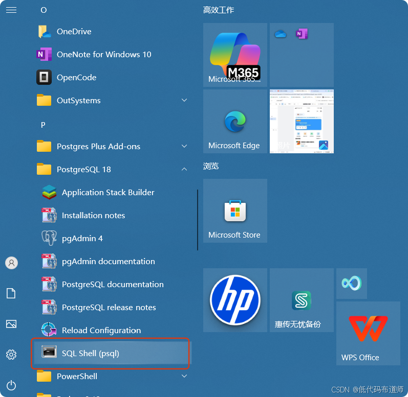The width and height of the screenshot is (408, 397).
Task: Open the user account icon in sidebar
Action: tap(11, 263)
